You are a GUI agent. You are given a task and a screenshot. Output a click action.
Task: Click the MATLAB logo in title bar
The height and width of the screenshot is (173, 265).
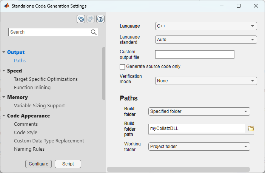tap(6, 6)
